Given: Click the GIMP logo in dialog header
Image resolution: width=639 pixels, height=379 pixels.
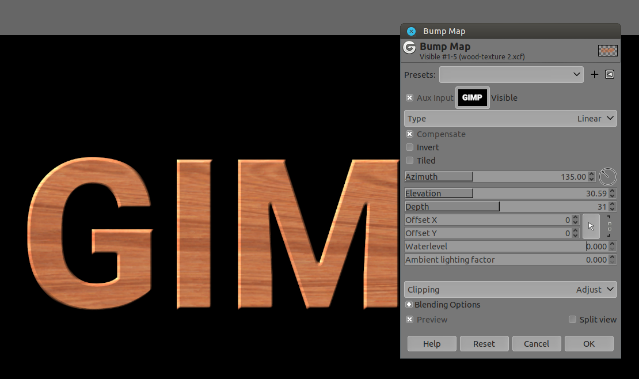Looking at the screenshot, I should [409, 47].
